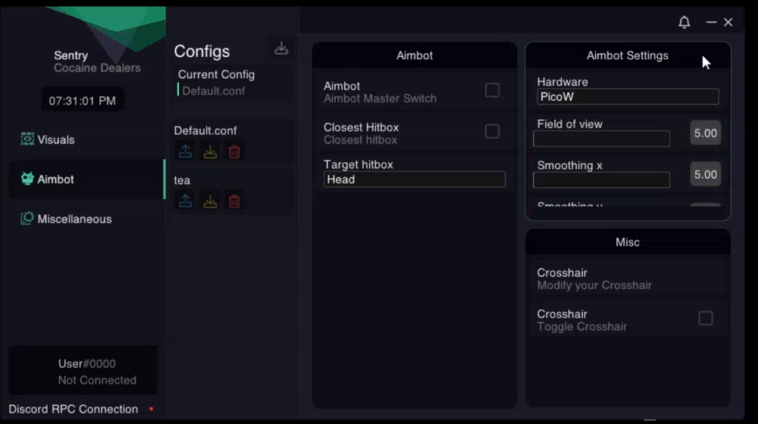Switch to the Aimbot section
758x424 pixels.
pos(86,179)
